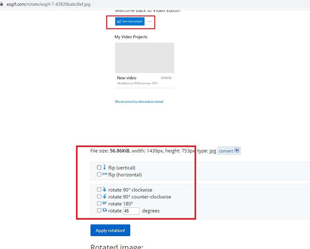Click the 'type: jpg' text
The width and height of the screenshot is (310, 249).
[207, 151]
